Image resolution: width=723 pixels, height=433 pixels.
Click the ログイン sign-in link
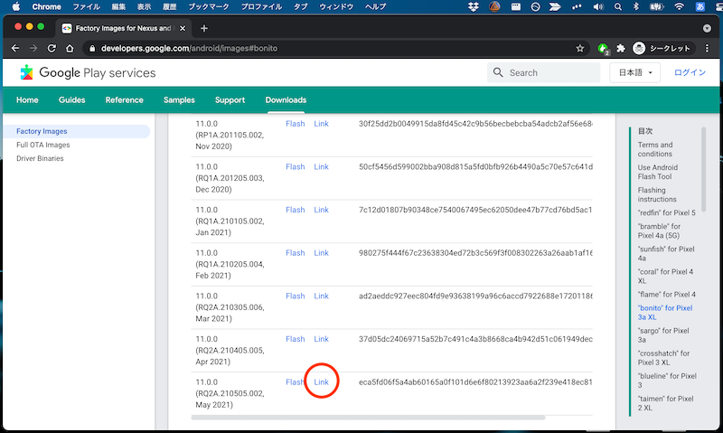(x=690, y=73)
